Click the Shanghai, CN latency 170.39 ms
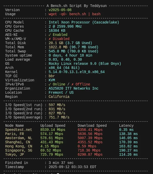The width and height of the screenshot is (153, 174). click(x=128, y=142)
